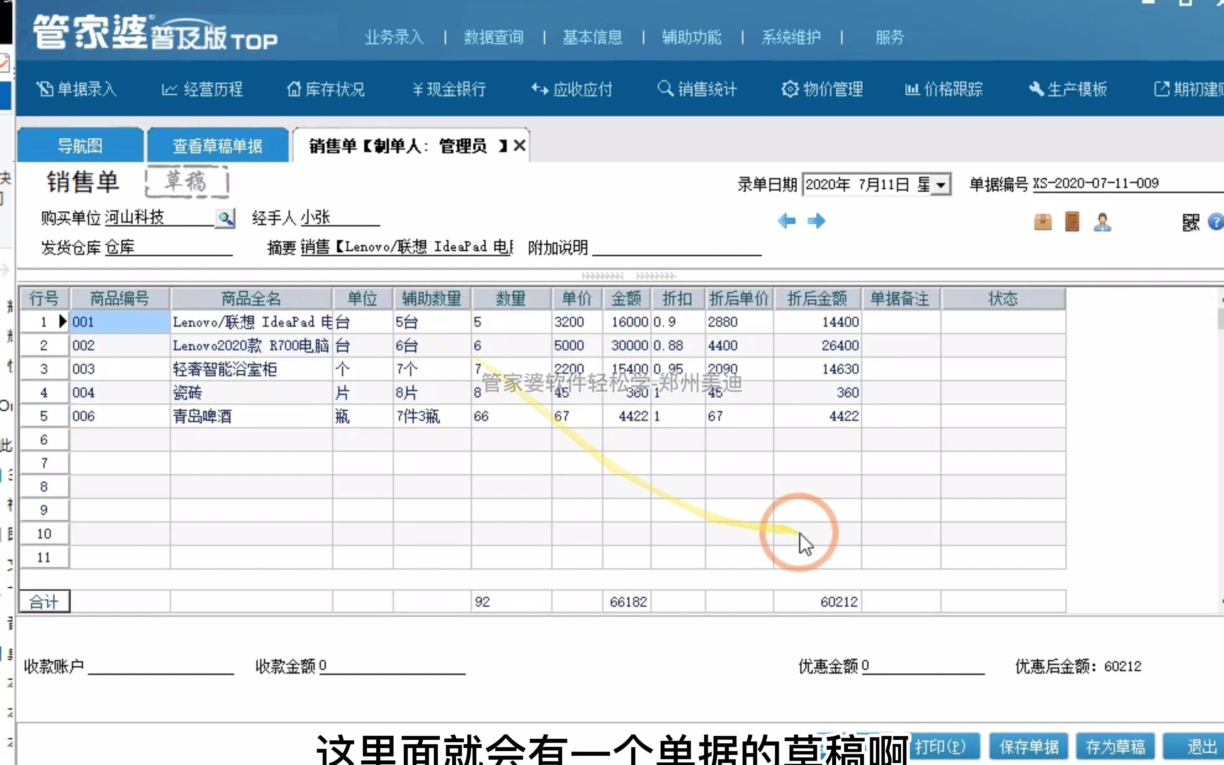Click the 单据备注 column header
This screenshot has width=1224, height=765.
tap(900, 299)
